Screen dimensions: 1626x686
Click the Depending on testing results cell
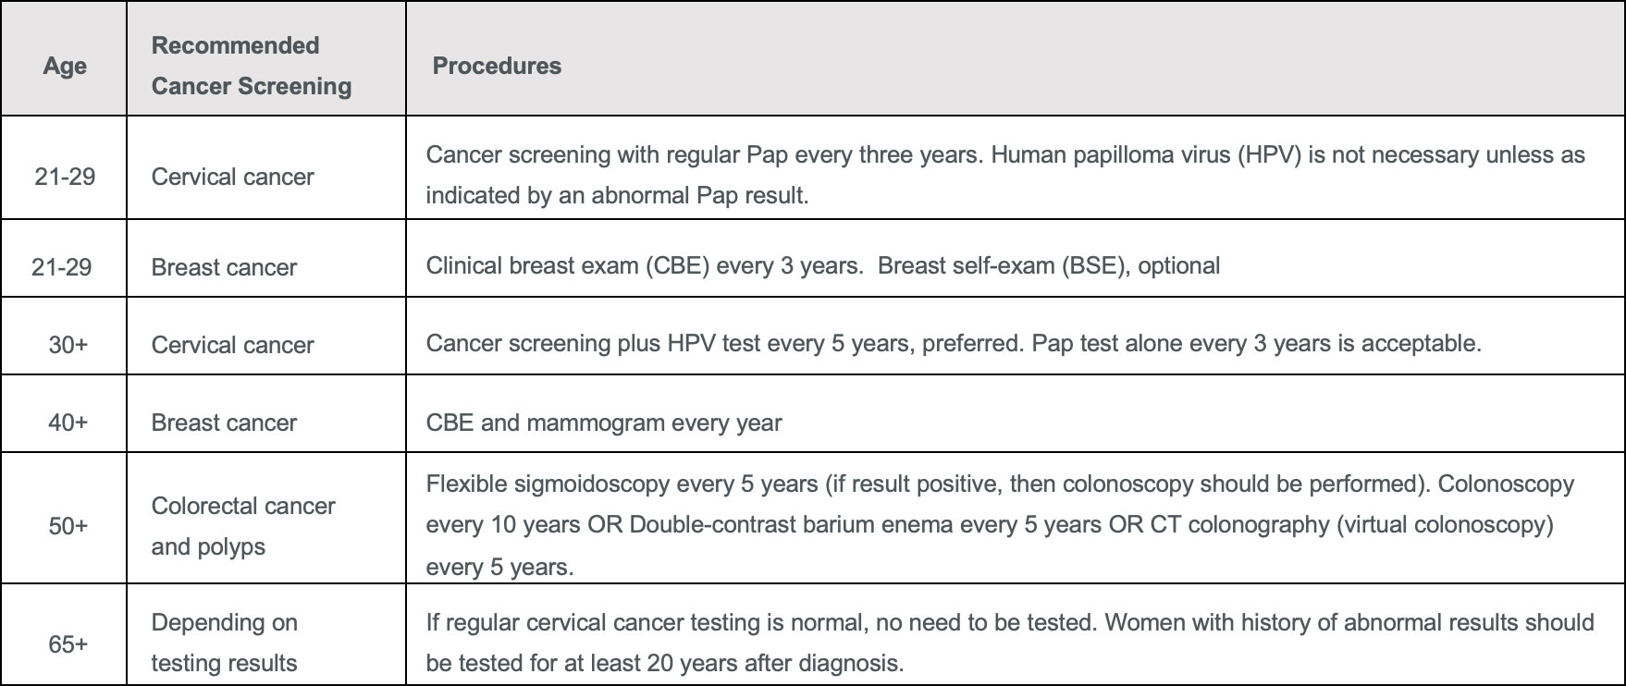224,643
